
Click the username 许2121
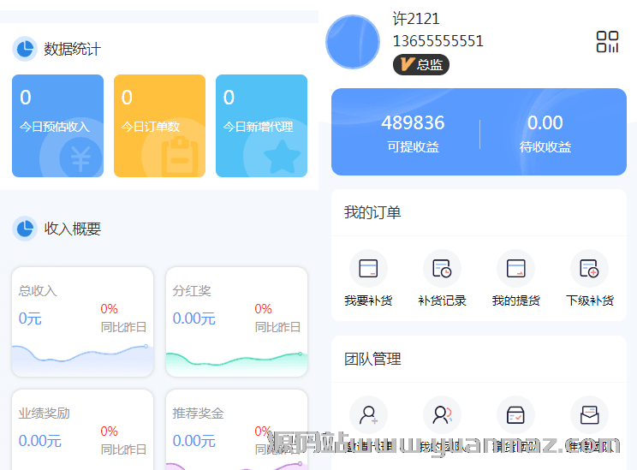pos(416,19)
